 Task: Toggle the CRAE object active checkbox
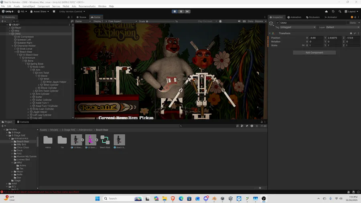[x=278, y=23]
